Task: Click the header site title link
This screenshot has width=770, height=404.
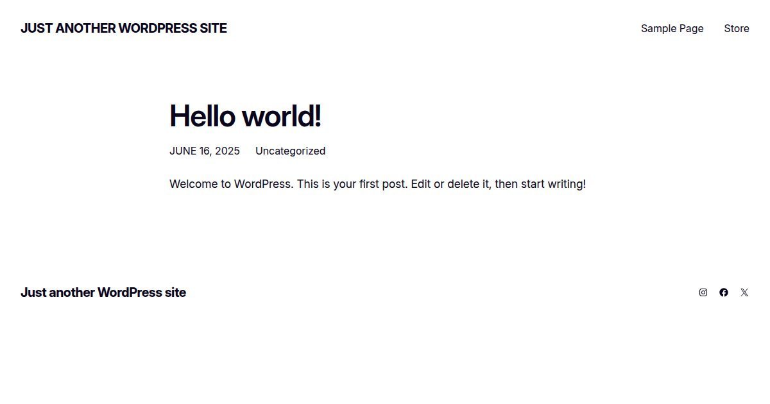Action: point(124,28)
